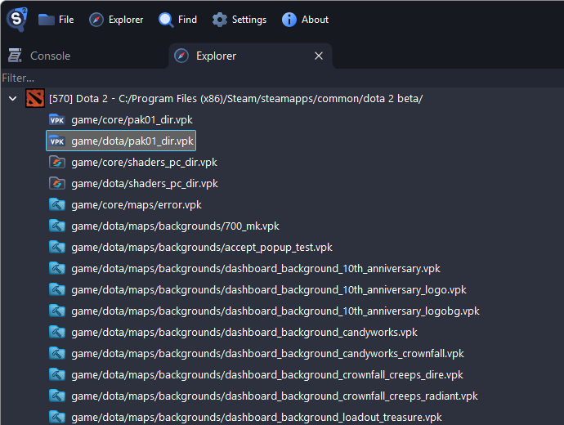Click the gear icon beside Settings

tap(220, 20)
